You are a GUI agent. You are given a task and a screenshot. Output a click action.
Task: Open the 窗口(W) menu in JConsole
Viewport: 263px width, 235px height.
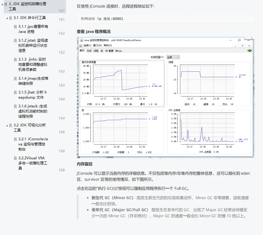98,45
